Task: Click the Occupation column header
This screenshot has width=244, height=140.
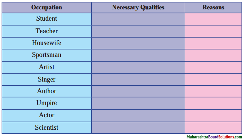Action: [x=46, y=7]
